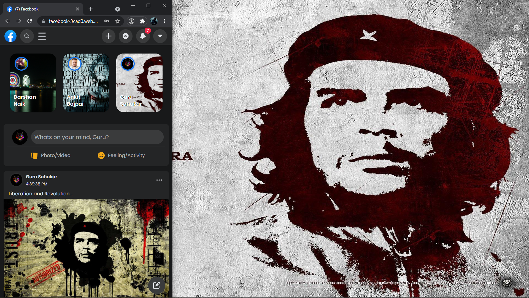529x298 pixels.
Task: Click the Photo/video button
Action: tap(51, 155)
